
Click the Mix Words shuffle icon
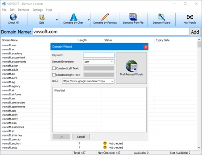pos(190,17)
